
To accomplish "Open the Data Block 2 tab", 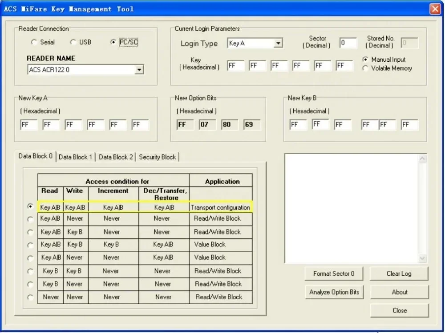I will click(x=116, y=157).
